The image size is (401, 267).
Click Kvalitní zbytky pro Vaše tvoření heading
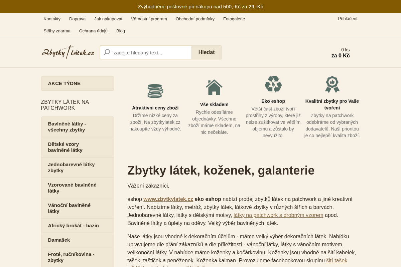click(x=332, y=104)
